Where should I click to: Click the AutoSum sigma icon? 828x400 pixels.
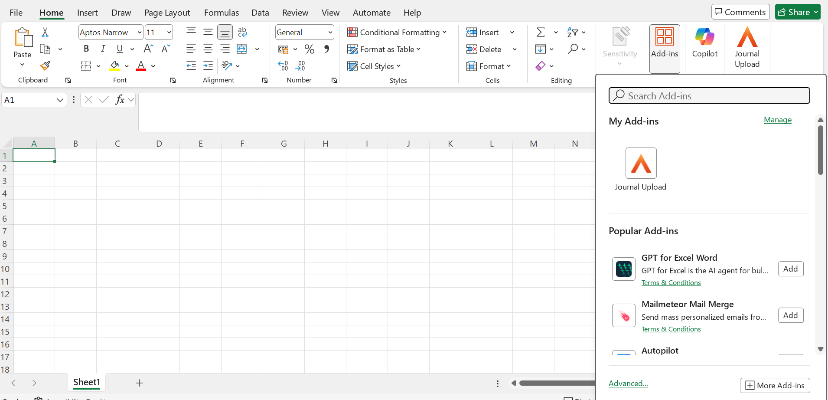pos(541,33)
